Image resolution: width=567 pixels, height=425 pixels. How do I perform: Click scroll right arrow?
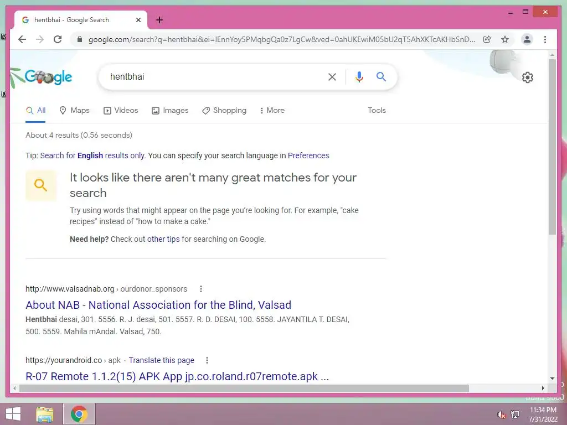tap(543, 388)
